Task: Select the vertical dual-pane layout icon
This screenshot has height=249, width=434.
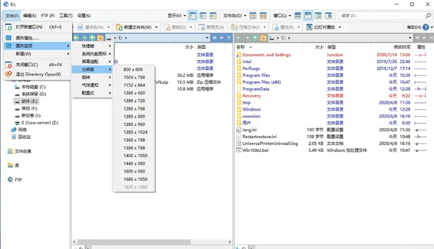Action: point(307,16)
